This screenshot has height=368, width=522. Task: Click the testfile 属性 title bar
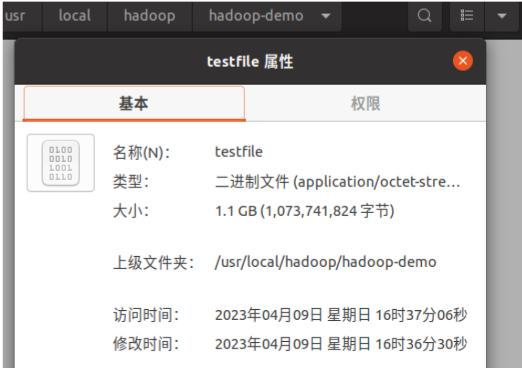(250, 61)
